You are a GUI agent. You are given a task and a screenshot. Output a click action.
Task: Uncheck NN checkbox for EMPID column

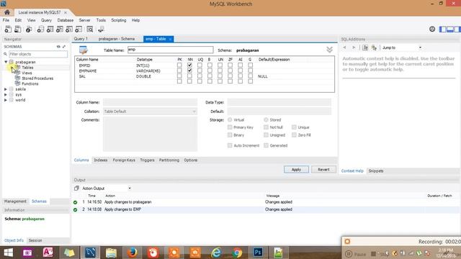(189, 65)
